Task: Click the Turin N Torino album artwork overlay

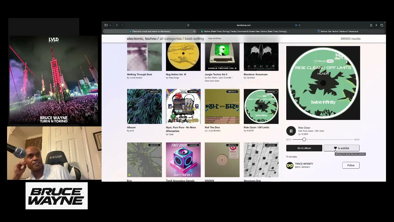Action: [x=54, y=80]
